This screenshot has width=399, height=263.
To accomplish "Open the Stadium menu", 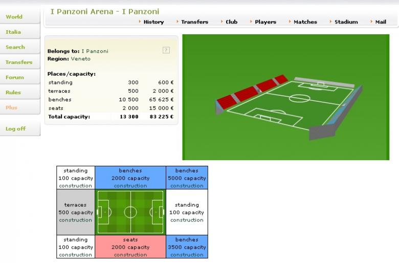I will coord(346,22).
